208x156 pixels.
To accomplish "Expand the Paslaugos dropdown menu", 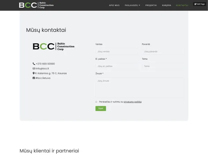I will coord(132,5).
